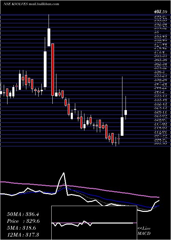The height and width of the screenshot is (240, 171).
Task: Click the tallest red candlestick after the peak
Action: point(53,70)
